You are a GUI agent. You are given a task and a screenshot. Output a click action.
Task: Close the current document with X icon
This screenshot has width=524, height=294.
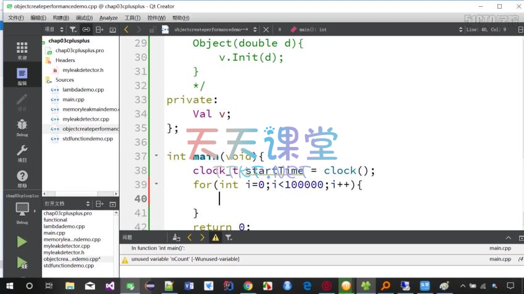click(x=266, y=29)
